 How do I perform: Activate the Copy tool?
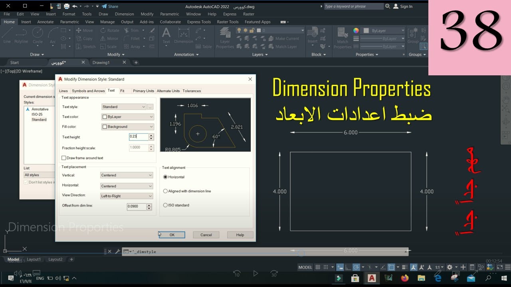(84, 39)
